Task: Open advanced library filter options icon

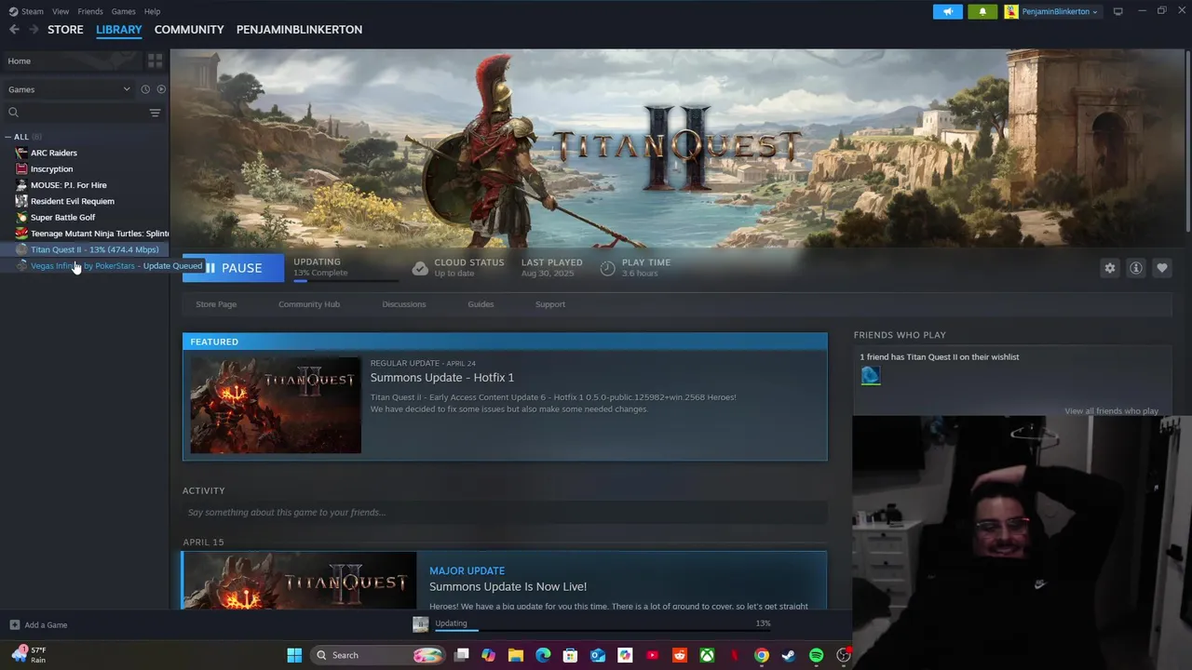Action: pos(155,113)
